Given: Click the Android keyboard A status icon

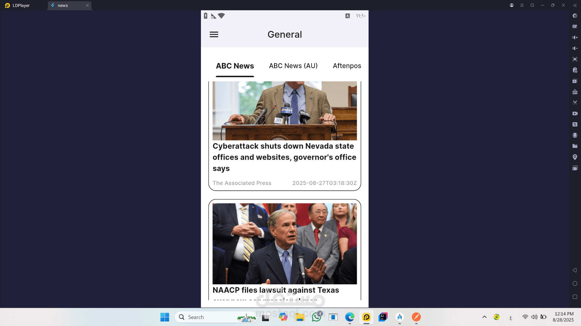Looking at the screenshot, I should (348, 16).
